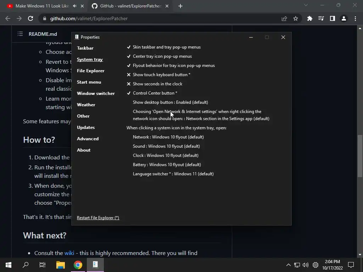Open Chrome three-dot menu
Viewport: 363px width, 272px height.
coord(355,18)
